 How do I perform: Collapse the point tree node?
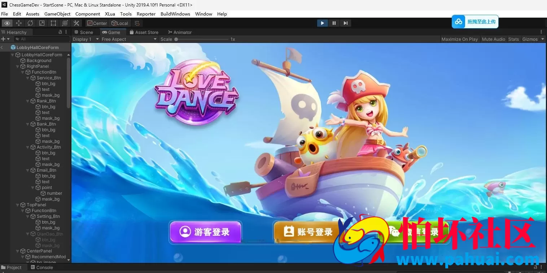pos(33,188)
